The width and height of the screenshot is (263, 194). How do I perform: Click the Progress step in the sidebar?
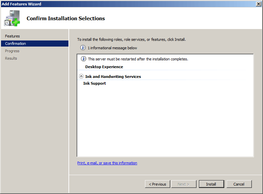[12, 51]
